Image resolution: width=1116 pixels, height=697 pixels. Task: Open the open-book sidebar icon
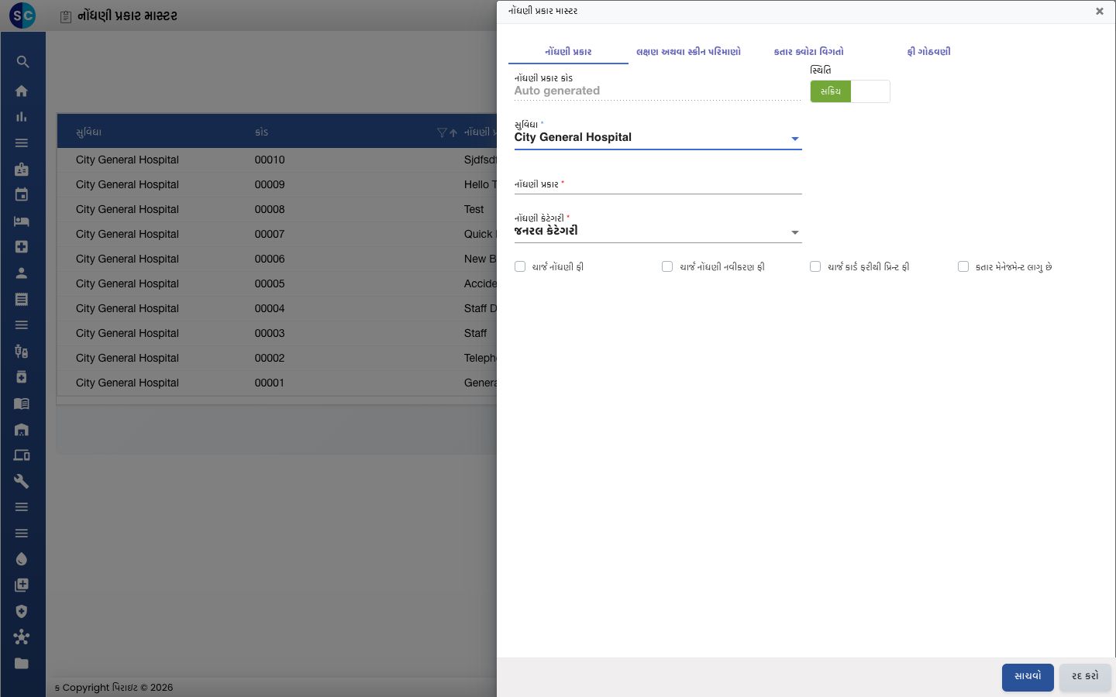(22, 403)
